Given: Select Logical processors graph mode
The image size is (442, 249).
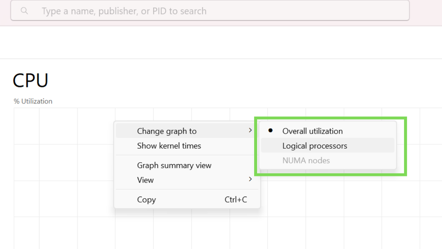Looking at the screenshot, I should click(x=314, y=146).
